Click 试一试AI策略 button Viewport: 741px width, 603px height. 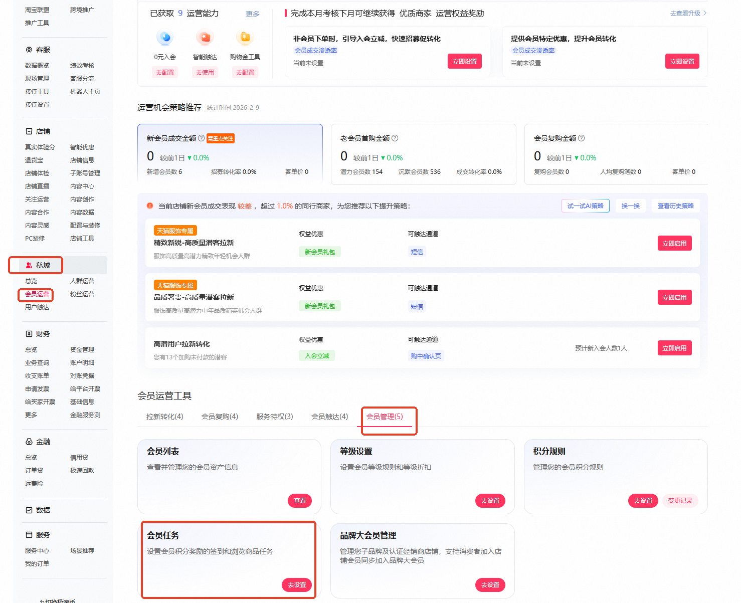point(586,206)
